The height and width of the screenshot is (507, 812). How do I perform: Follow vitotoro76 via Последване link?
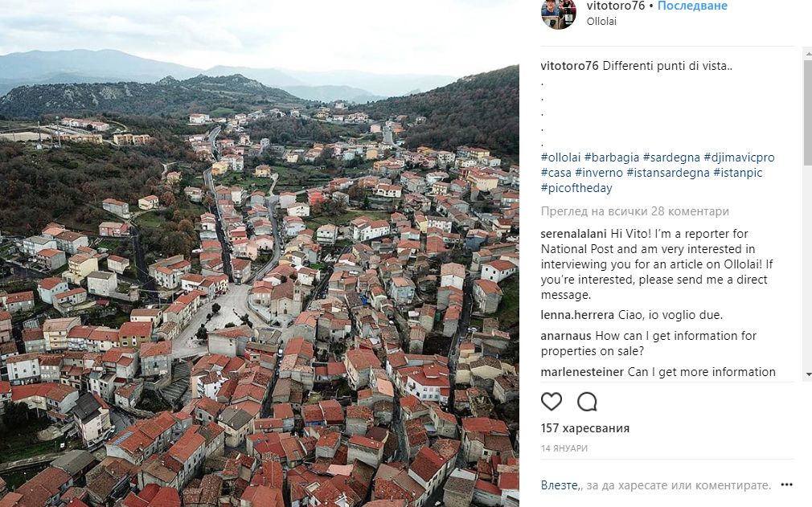coord(692,6)
